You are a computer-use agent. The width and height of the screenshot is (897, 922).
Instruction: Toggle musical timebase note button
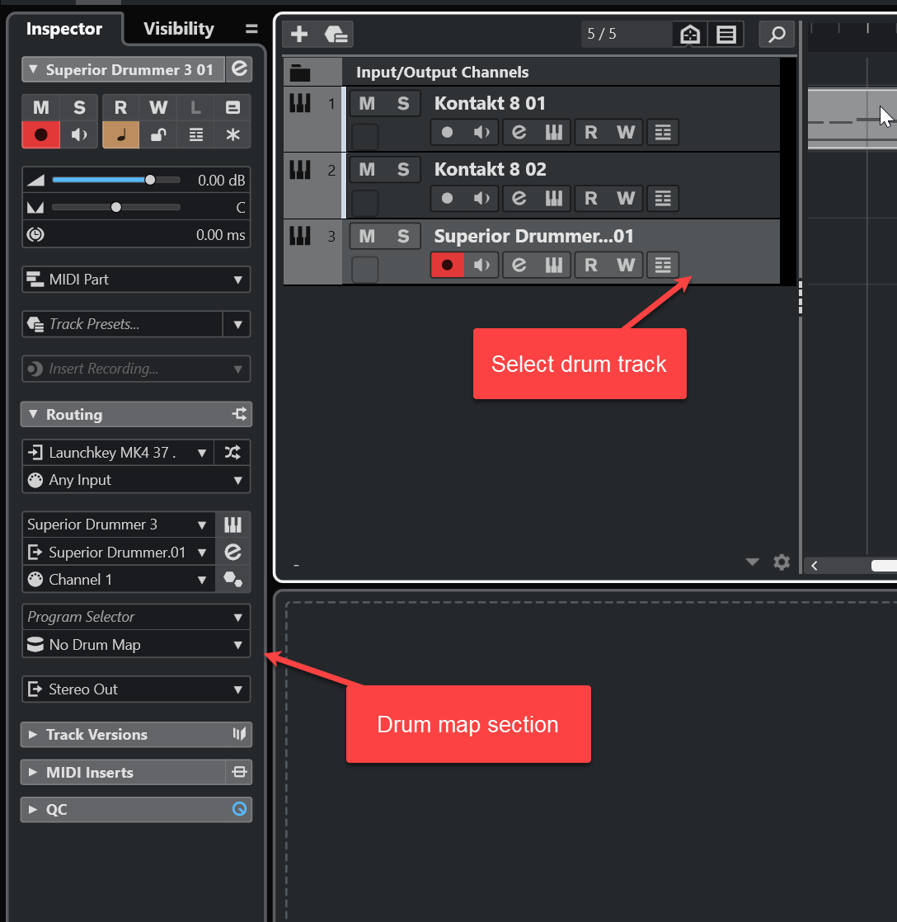click(120, 134)
